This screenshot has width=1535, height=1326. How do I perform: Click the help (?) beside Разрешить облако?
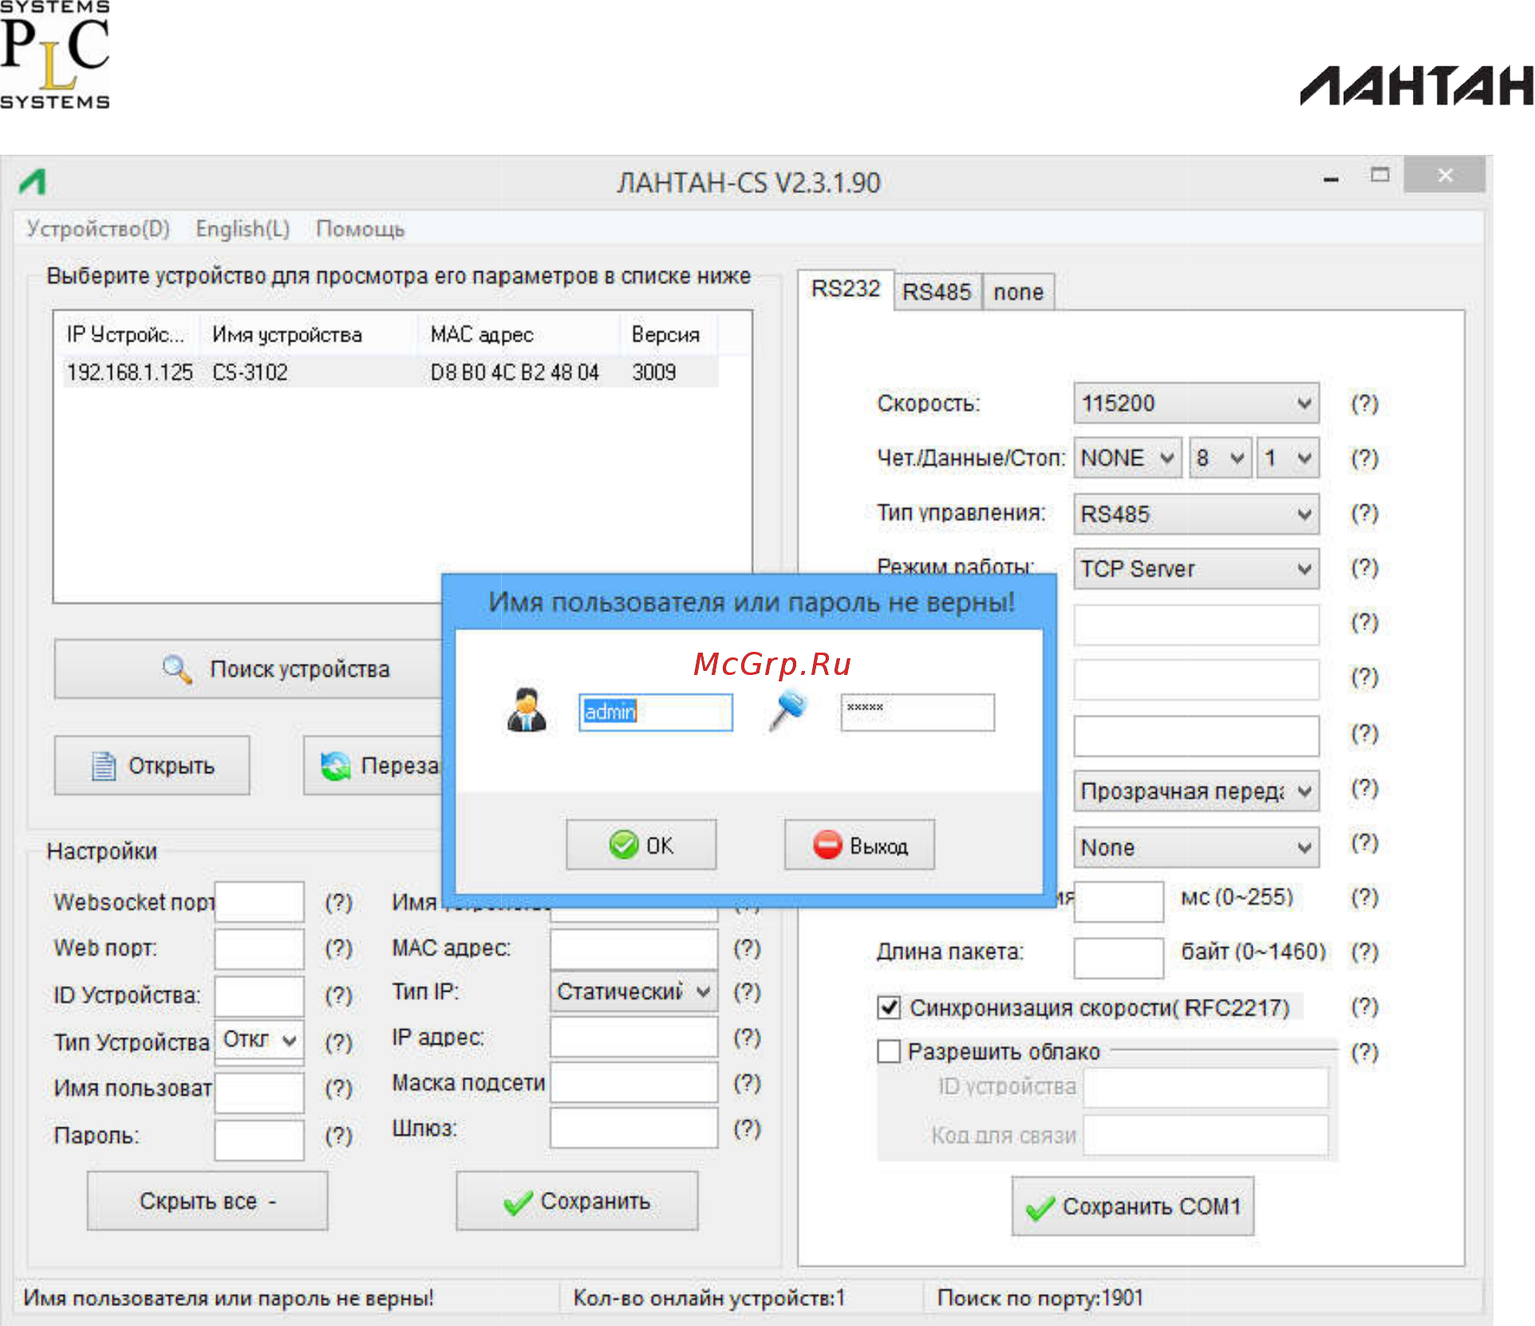point(1364,1052)
